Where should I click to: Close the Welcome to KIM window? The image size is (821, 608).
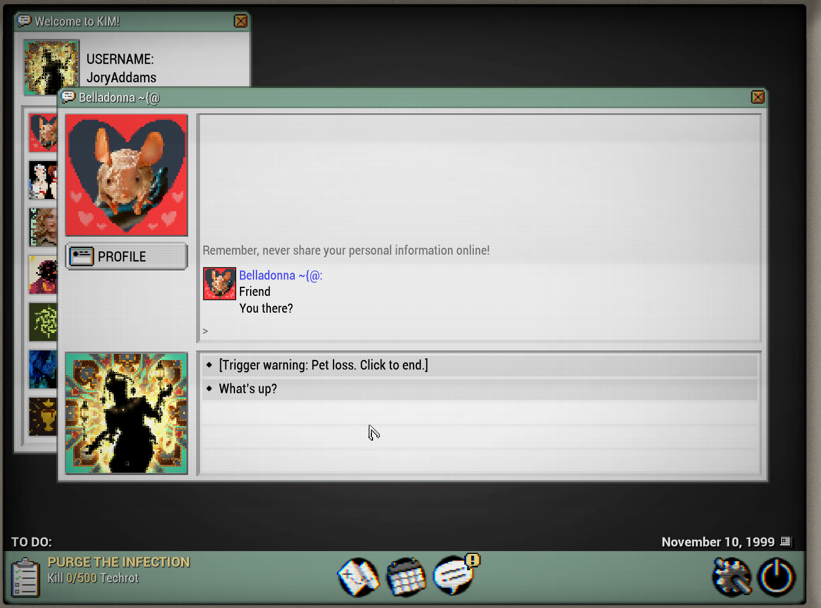(241, 21)
